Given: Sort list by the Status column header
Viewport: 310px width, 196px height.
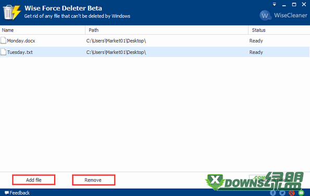Looking at the screenshot, I should (279, 30).
